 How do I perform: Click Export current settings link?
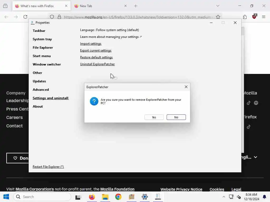pos(96,50)
